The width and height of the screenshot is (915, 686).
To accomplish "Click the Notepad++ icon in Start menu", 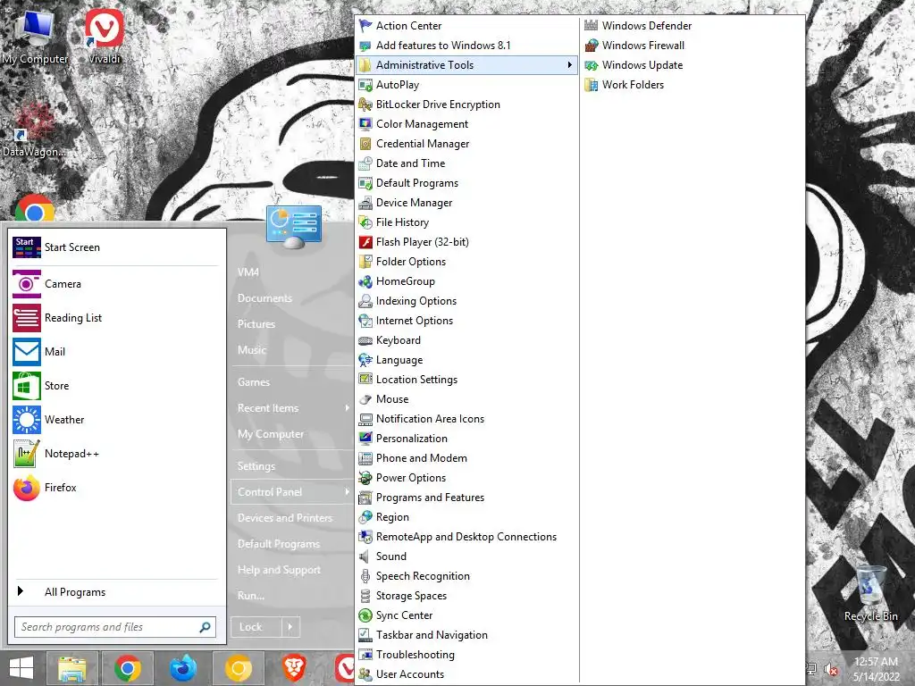I will (27, 454).
